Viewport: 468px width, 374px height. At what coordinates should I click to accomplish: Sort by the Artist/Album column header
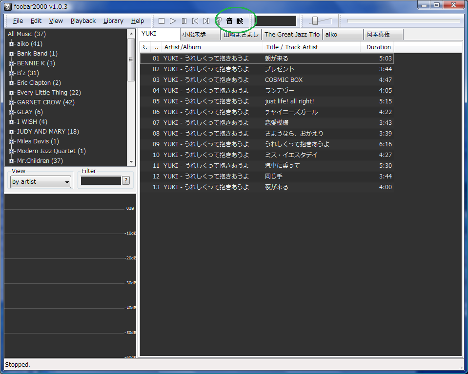click(x=212, y=47)
